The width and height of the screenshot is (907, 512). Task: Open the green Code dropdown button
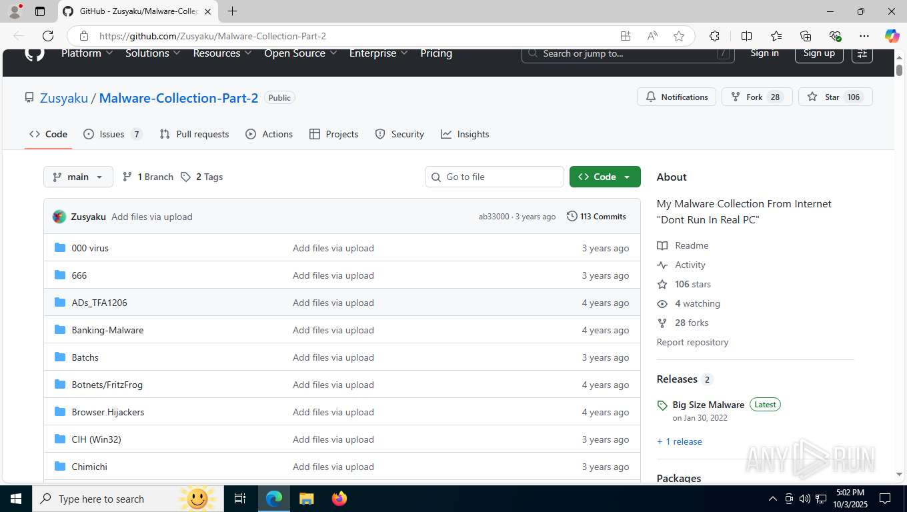click(x=605, y=177)
